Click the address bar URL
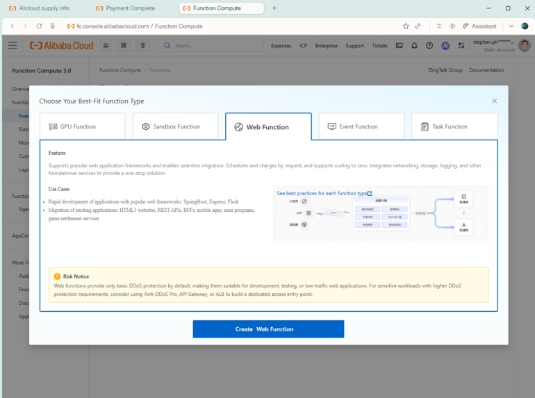This screenshot has width=535, height=398. point(140,26)
